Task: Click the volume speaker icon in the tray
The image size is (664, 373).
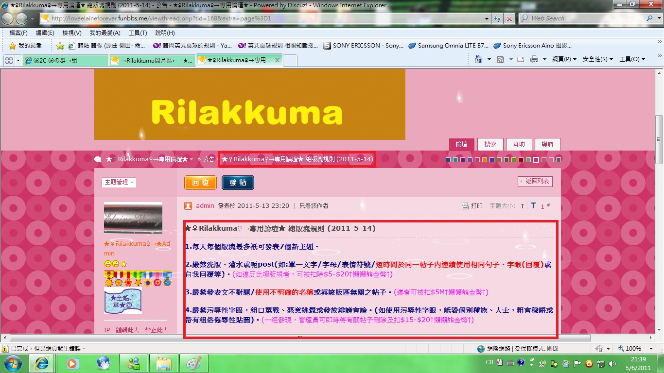Action: pyautogui.click(x=612, y=363)
